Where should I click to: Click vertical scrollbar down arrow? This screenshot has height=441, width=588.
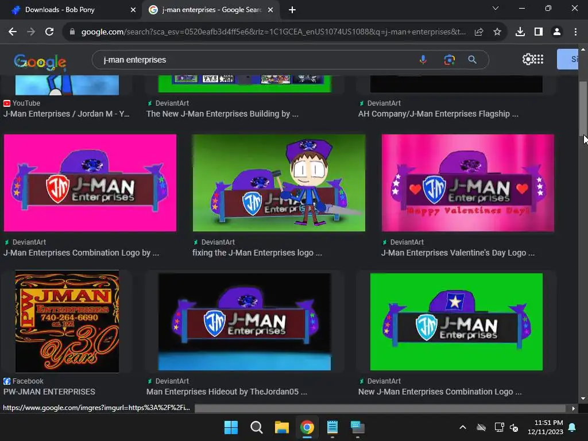tap(583, 399)
